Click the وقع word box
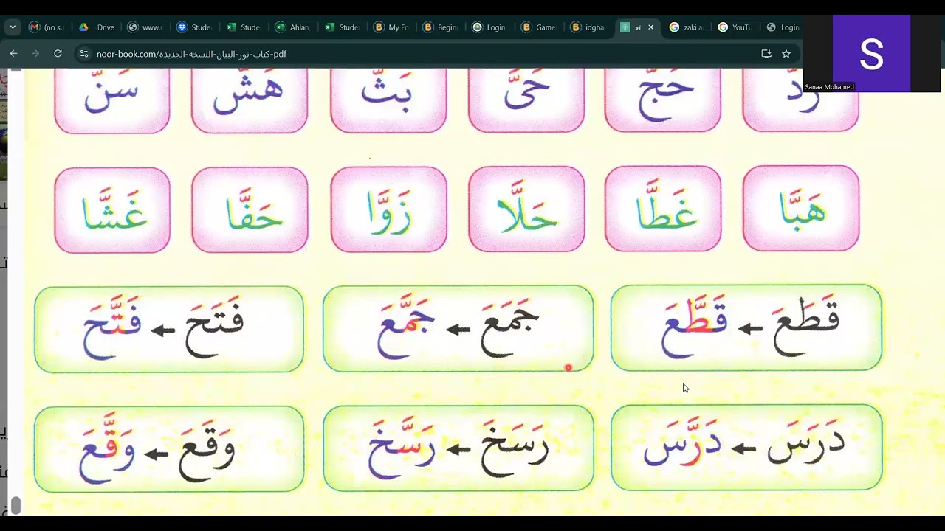This screenshot has width=945, height=531. [169, 449]
